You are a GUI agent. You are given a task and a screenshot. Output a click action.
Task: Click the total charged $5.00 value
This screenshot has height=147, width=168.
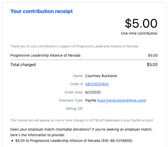[x=152, y=65]
